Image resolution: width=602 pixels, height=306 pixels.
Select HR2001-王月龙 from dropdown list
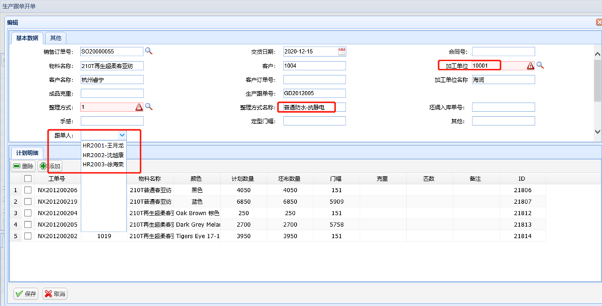pyautogui.click(x=103, y=145)
